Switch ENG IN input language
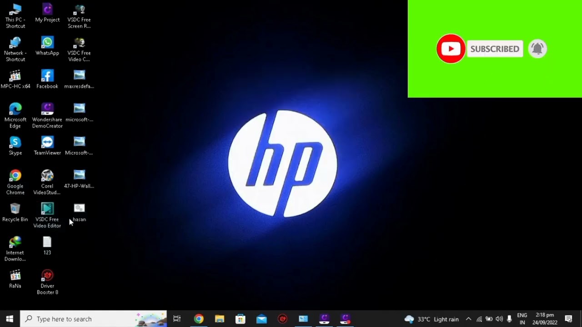 tap(522, 319)
